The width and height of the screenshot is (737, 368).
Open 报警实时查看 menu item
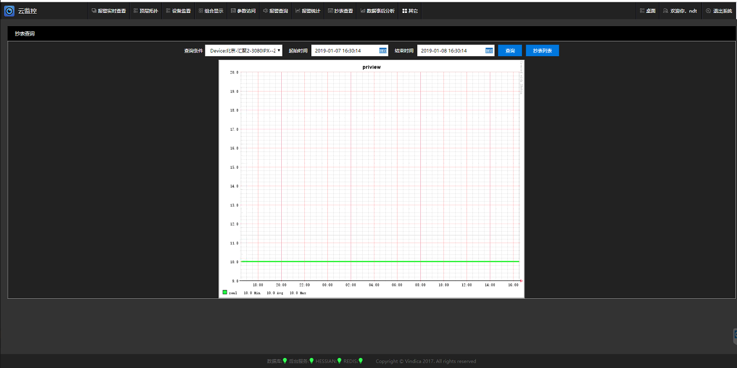(x=108, y=11)
